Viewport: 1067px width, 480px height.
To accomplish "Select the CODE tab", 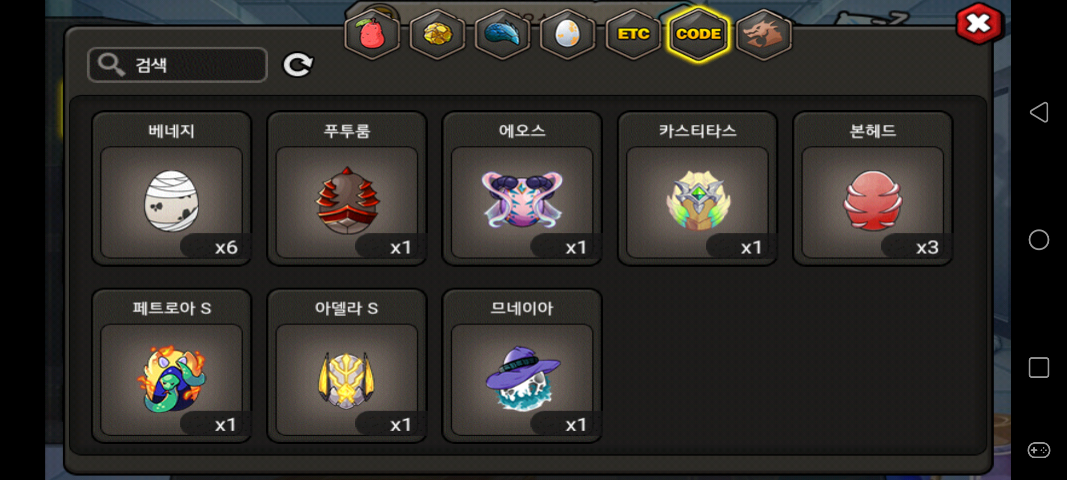I will coord(698,34).
